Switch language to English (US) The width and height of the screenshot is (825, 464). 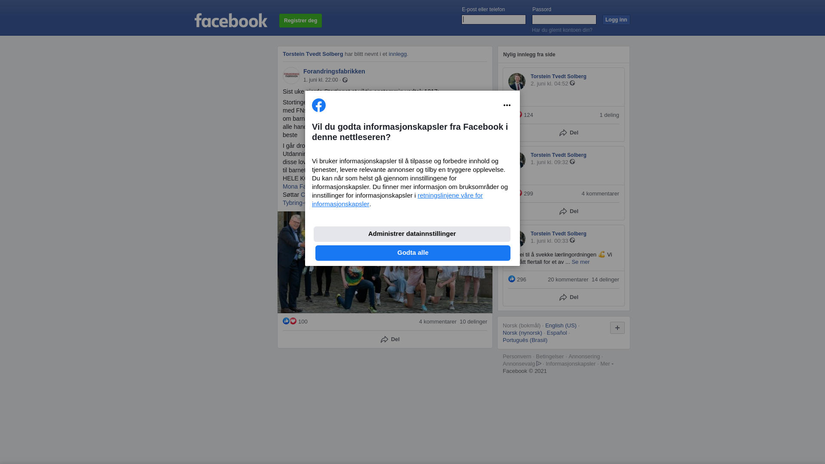(x=561, y=326)
